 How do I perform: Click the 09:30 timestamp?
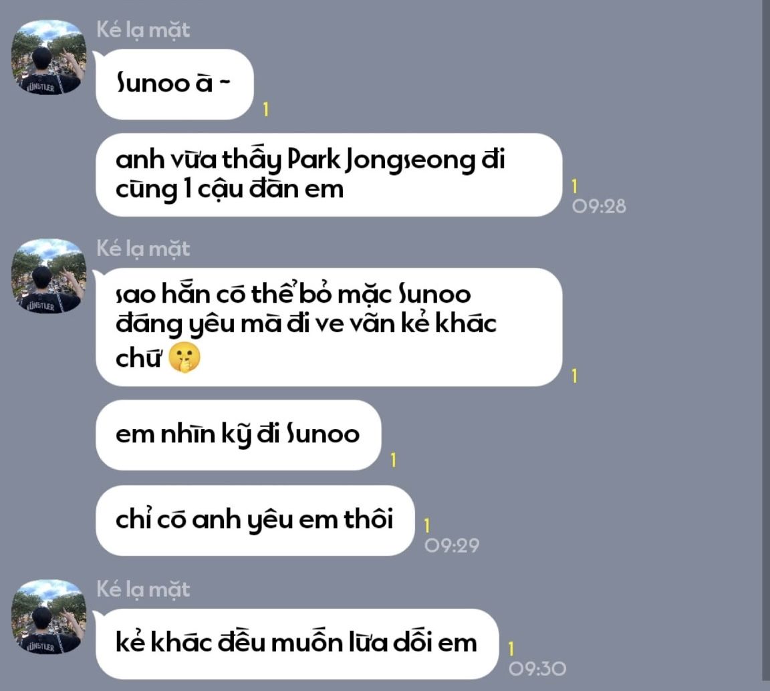click(x=537, y=669)
